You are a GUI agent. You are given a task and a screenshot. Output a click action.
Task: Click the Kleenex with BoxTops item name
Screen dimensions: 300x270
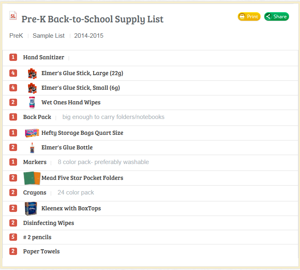tap(71, 208)
